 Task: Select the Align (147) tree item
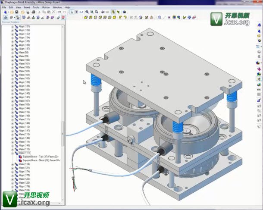24,131
